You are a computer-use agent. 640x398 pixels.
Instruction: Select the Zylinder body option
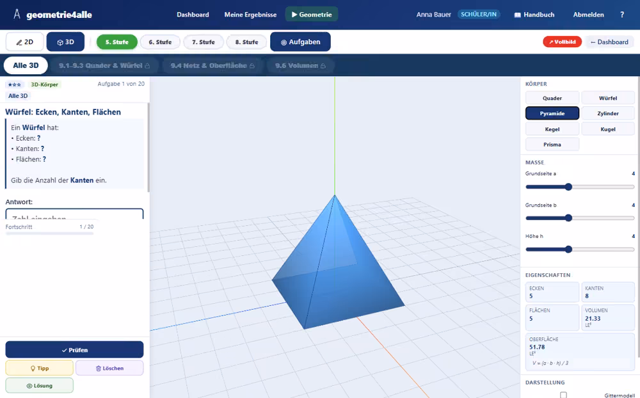click(608, 113)
